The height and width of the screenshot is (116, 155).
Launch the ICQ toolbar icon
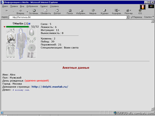(140, 12)
